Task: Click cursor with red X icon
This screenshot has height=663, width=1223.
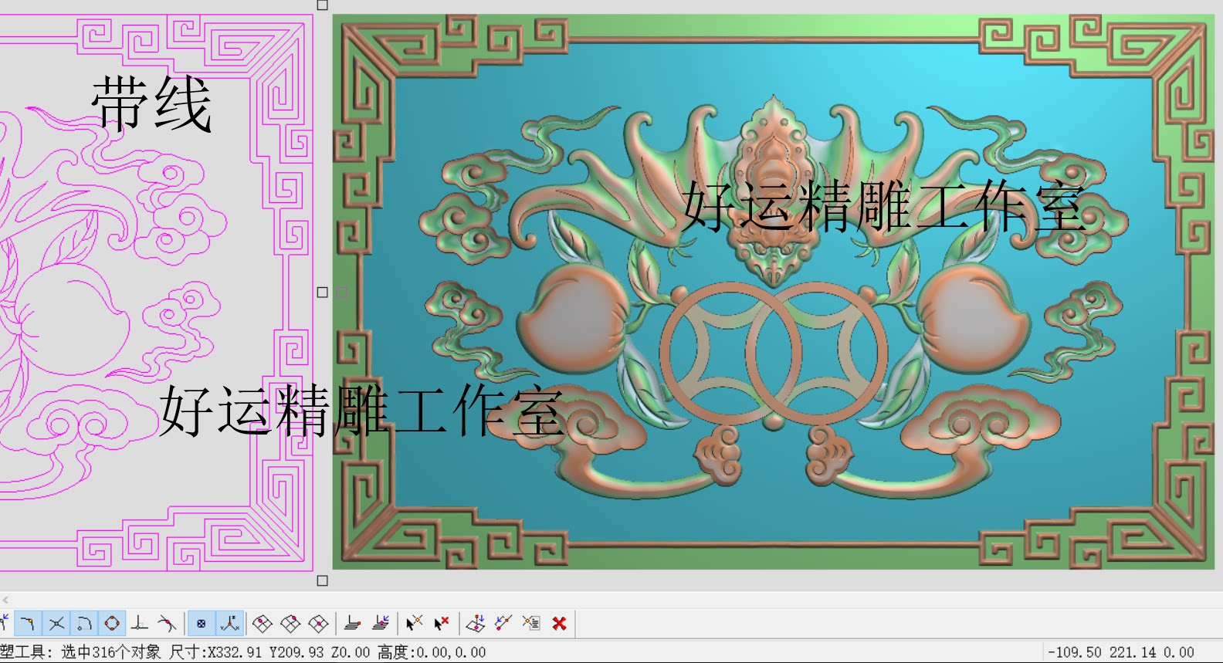Action: (442, 623)
